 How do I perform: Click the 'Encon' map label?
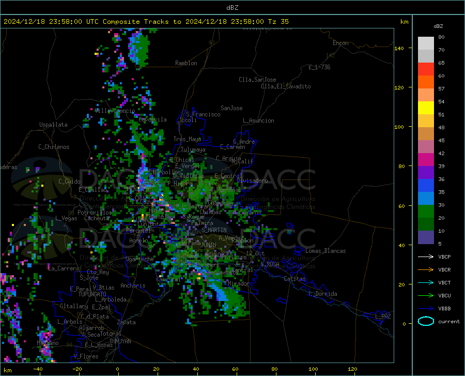tap(340, 43)
